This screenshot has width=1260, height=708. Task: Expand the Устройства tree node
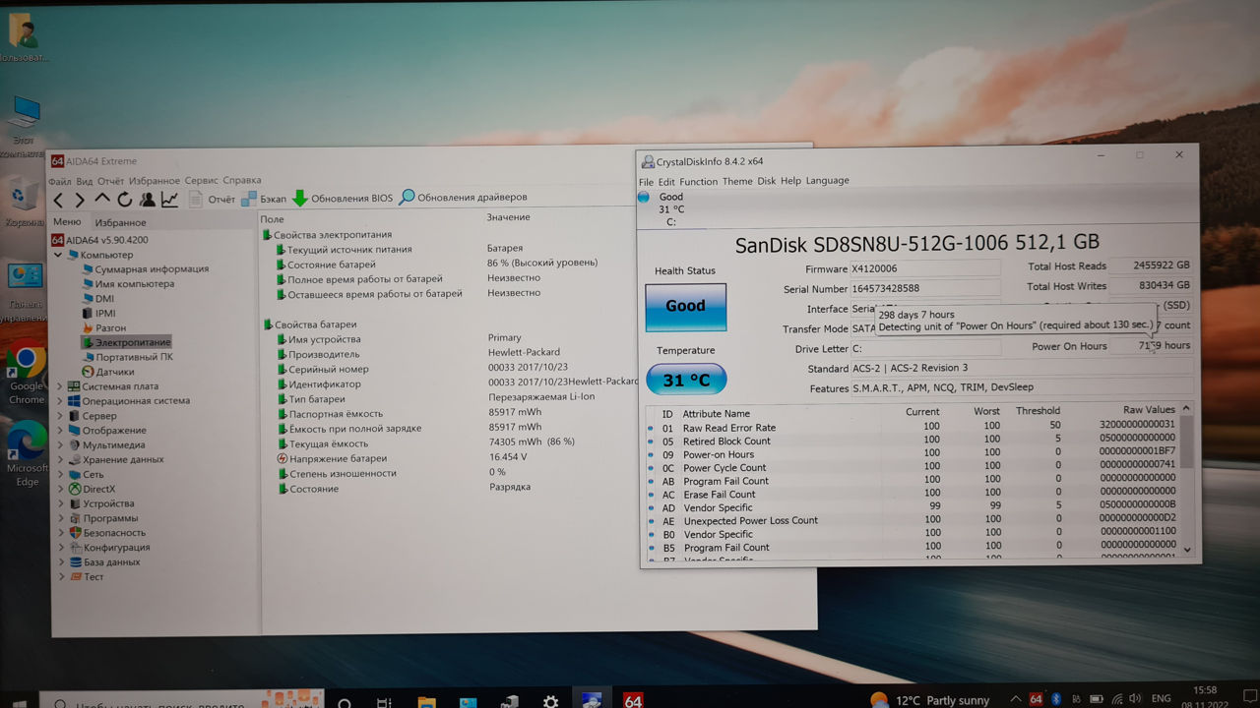tap(59, 503)
